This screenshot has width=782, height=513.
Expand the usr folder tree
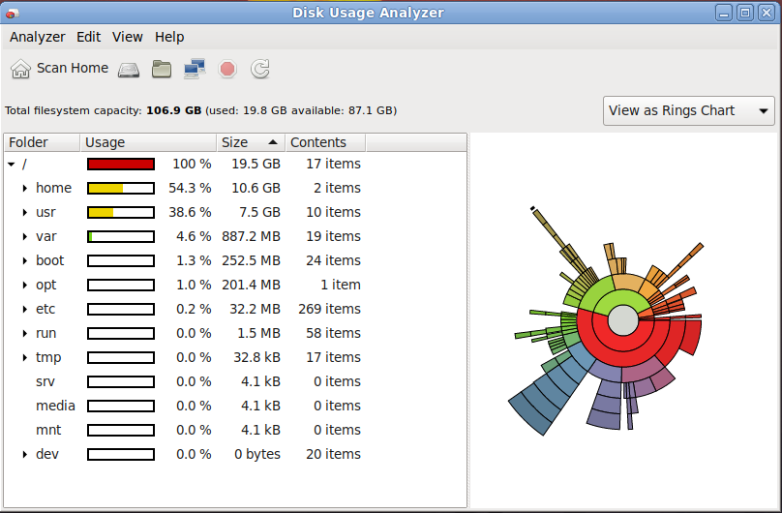(x=25, y=213)
